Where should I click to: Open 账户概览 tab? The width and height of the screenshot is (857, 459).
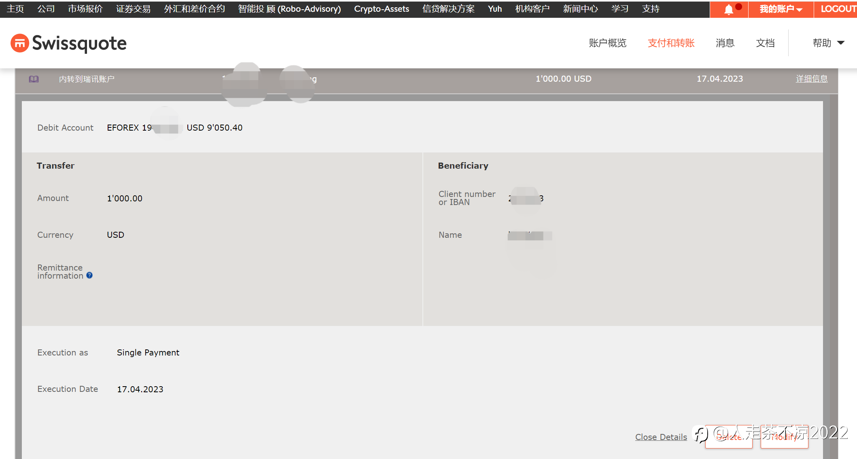click(607, 43)
